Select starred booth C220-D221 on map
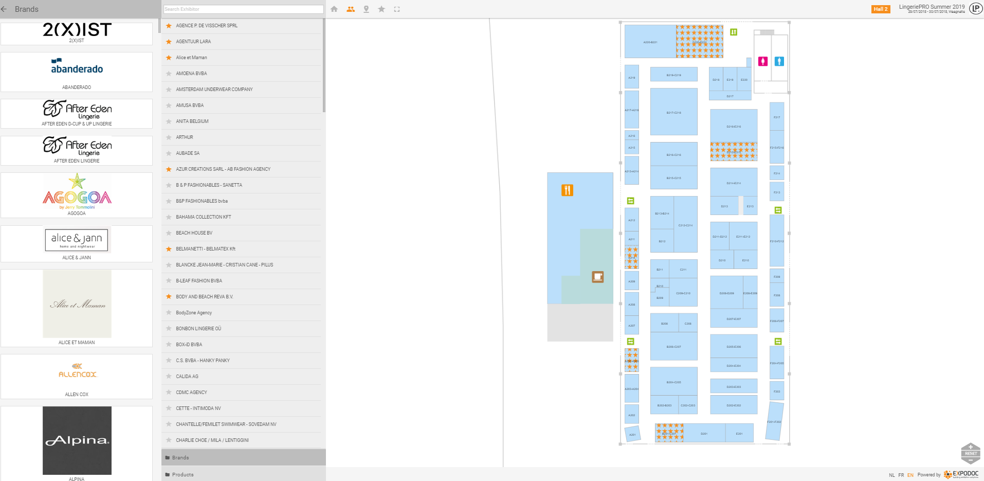This screenshot has height=481, width=984. [699, 42]
